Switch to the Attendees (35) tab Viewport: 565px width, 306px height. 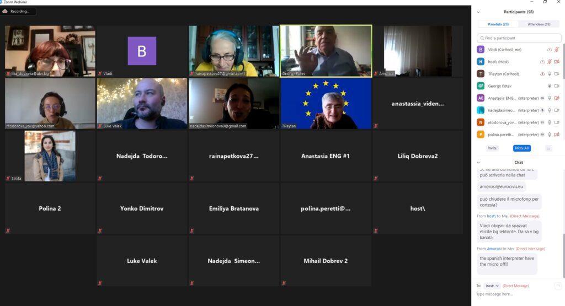[x=539, y=24]
